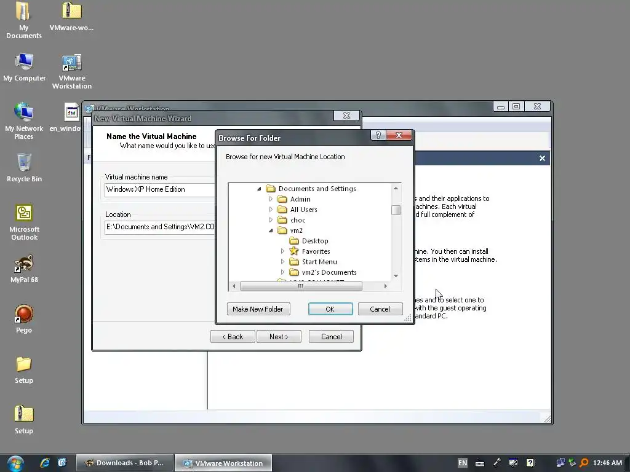The image size is (630, 472).
Task: Expand the vm2's Documents node
Action: pos(282,272)
